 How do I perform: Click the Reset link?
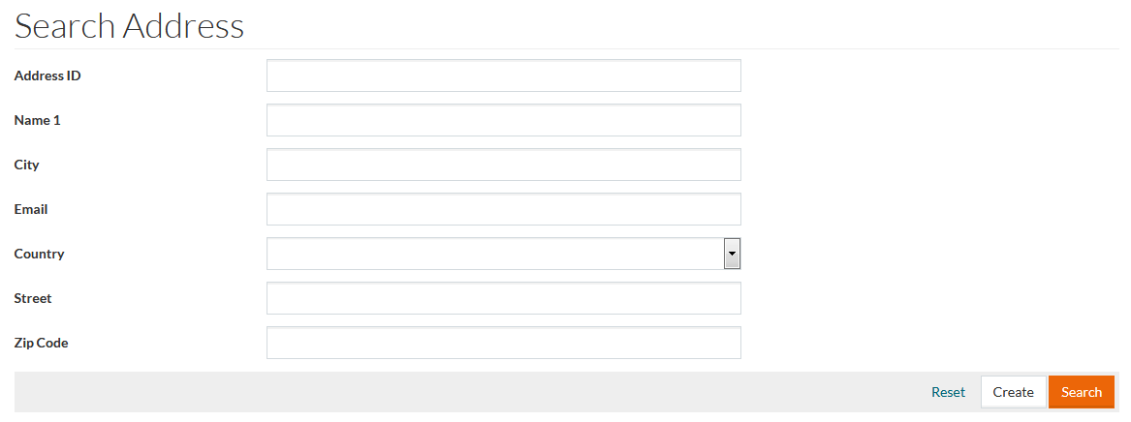click(948, 392)
